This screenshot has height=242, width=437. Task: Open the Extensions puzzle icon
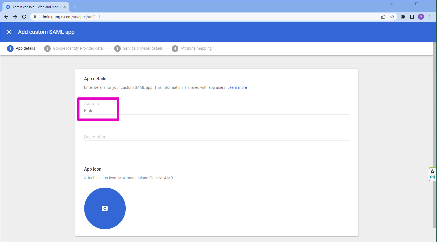point(403,17)
